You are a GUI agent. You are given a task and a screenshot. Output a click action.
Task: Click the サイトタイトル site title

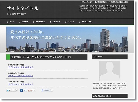[x=23, y=8]
